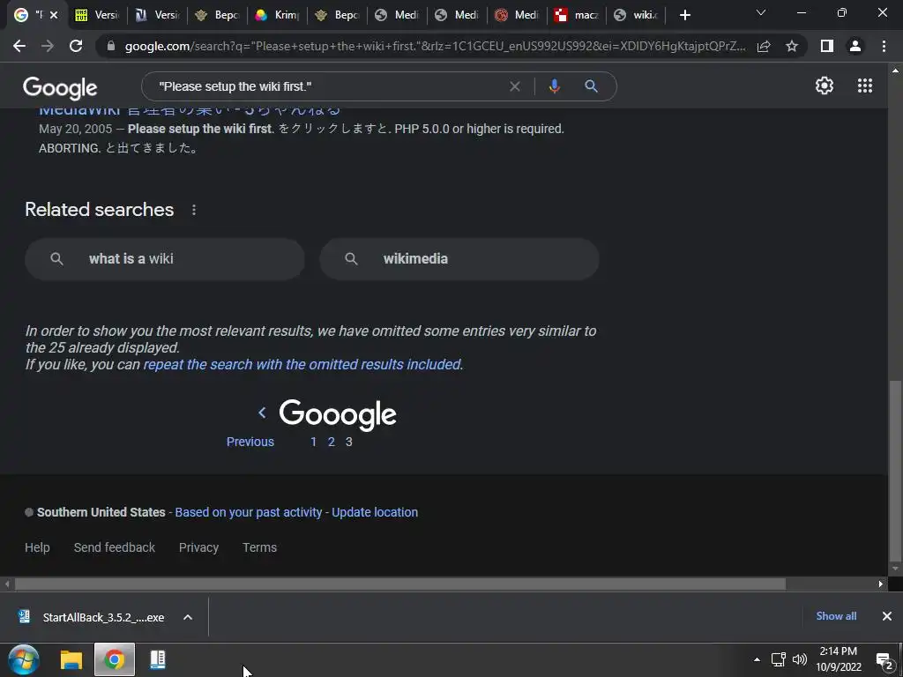
Task: Open Google Help link
Action: click(x=37, y=547)
